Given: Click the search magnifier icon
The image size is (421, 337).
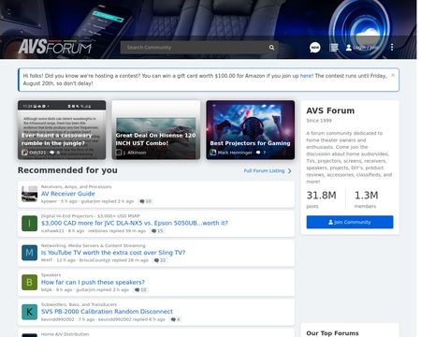Looking at the screenshot, I should click(x=271, y=48).
